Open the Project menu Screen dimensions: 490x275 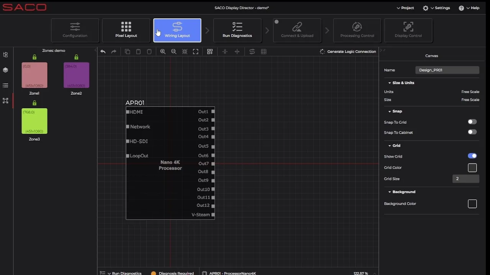405,8
